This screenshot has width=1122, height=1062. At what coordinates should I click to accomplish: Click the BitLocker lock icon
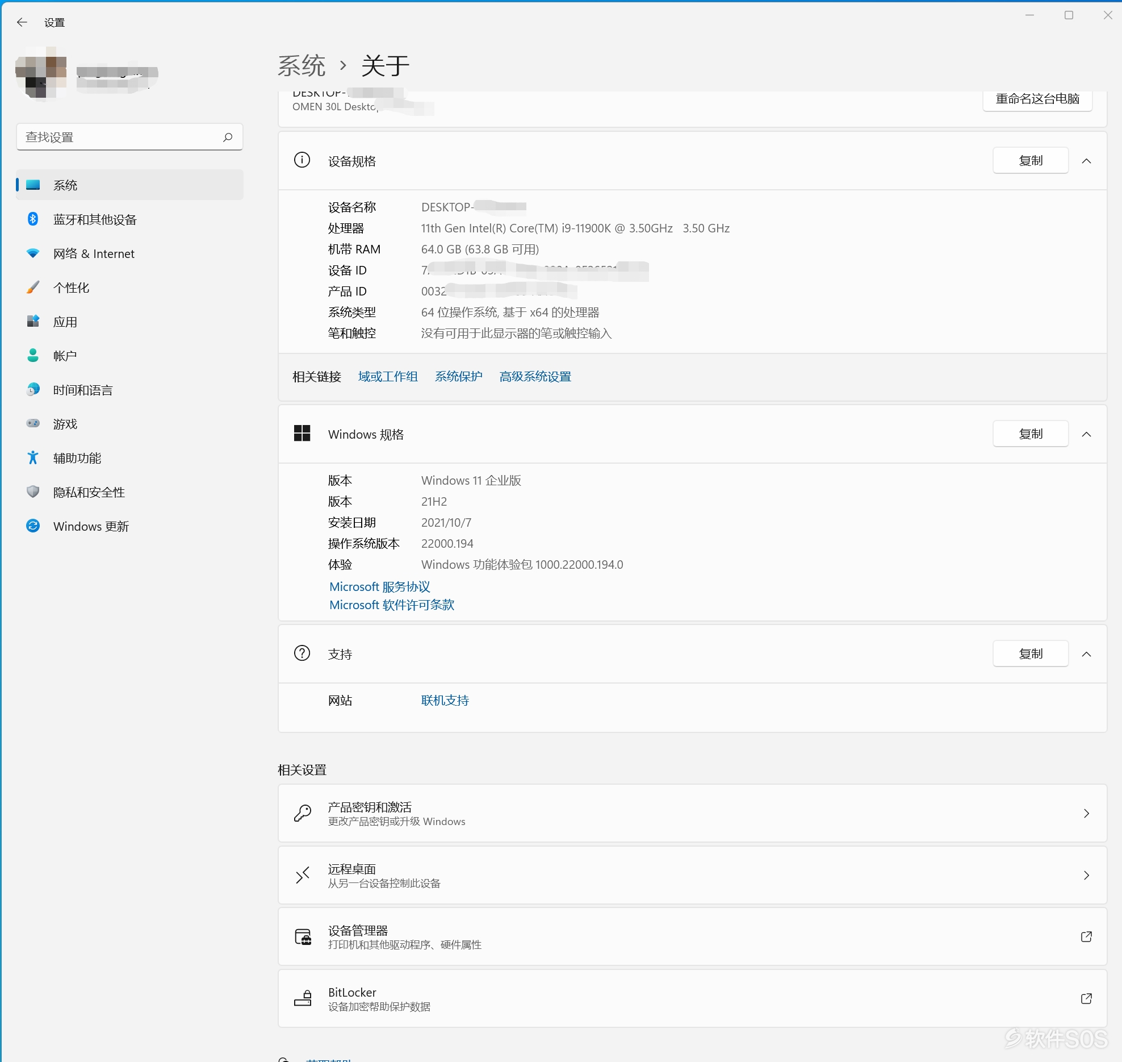tap(303, 998)
